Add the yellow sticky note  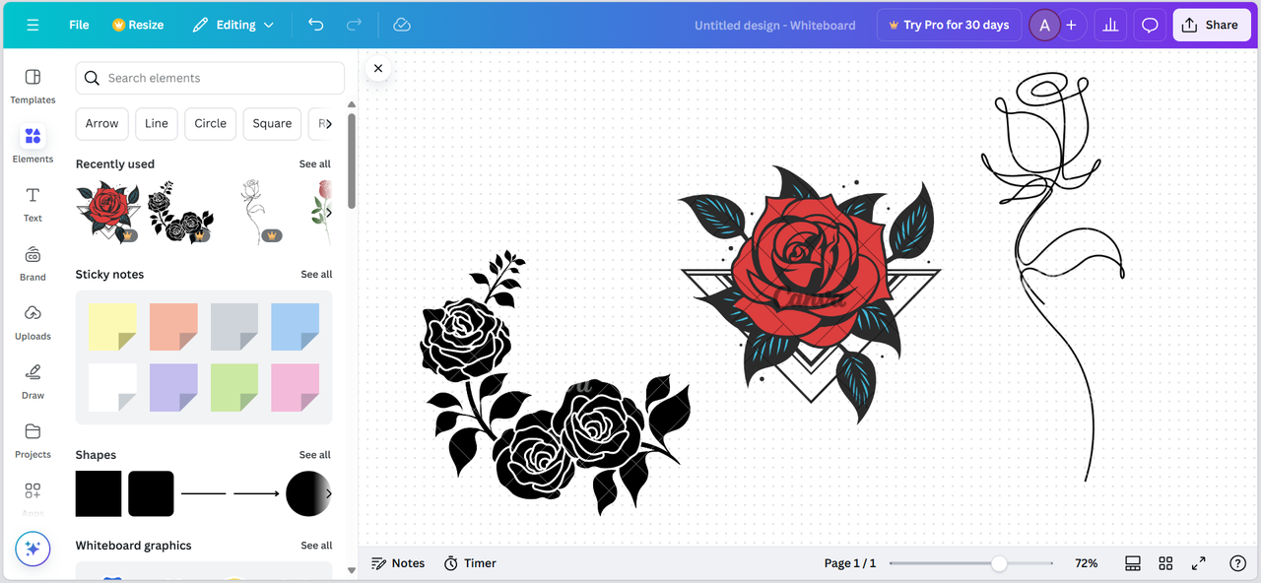[112, 327]
